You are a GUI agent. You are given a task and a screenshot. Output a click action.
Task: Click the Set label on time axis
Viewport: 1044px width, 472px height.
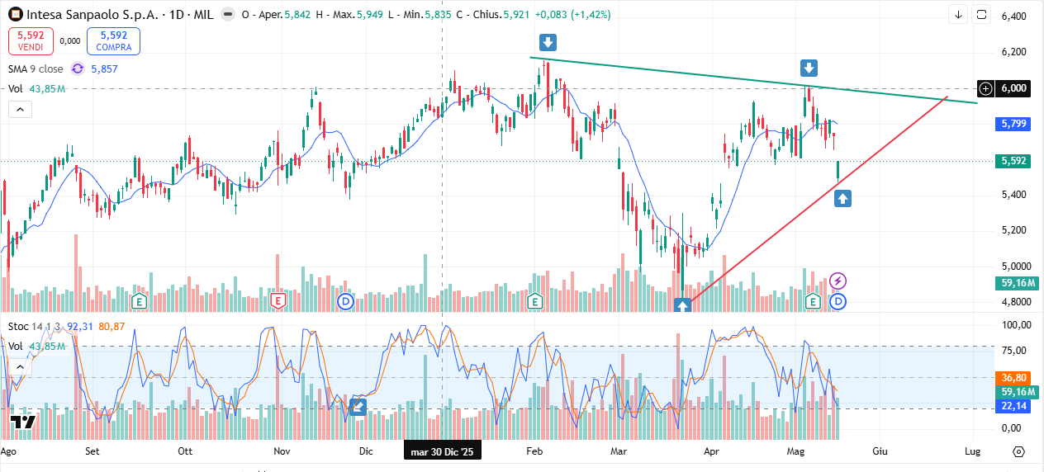click(x=93, y=451)
